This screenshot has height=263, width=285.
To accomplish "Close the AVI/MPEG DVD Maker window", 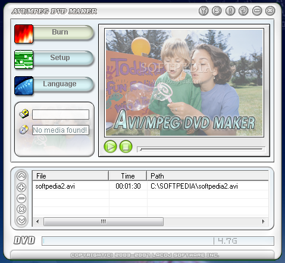I will pyautogui.click(x=270, y=11).
